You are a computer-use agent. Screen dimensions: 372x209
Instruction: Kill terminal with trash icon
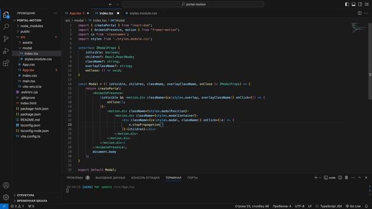346,178
